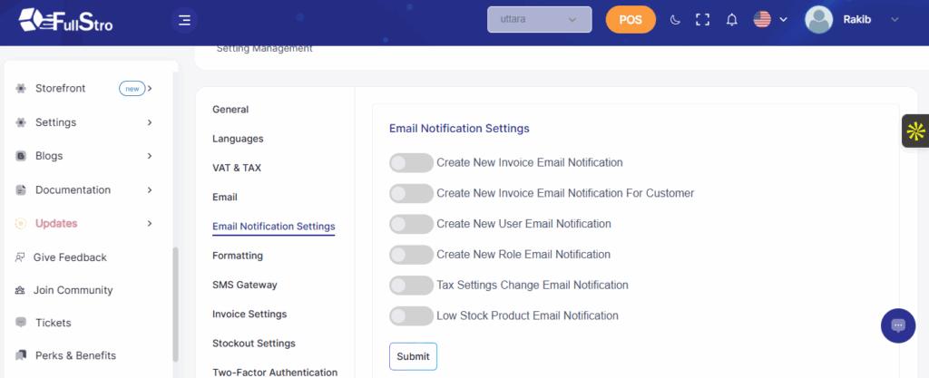
Task: Open the notifications bell
Action: tap(731, 20)
